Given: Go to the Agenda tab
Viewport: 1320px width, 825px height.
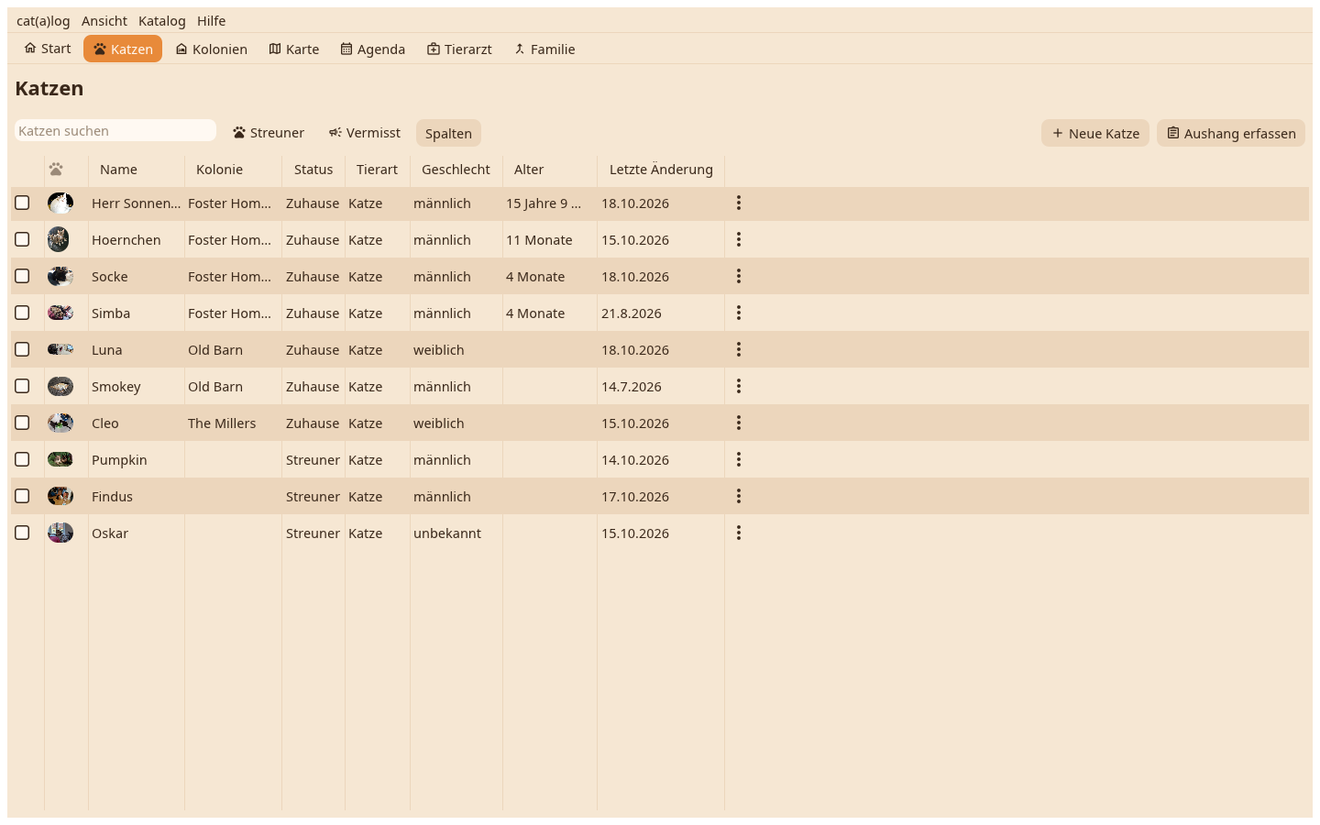Looking at the screenshot, I should click(x=373, y=49).
